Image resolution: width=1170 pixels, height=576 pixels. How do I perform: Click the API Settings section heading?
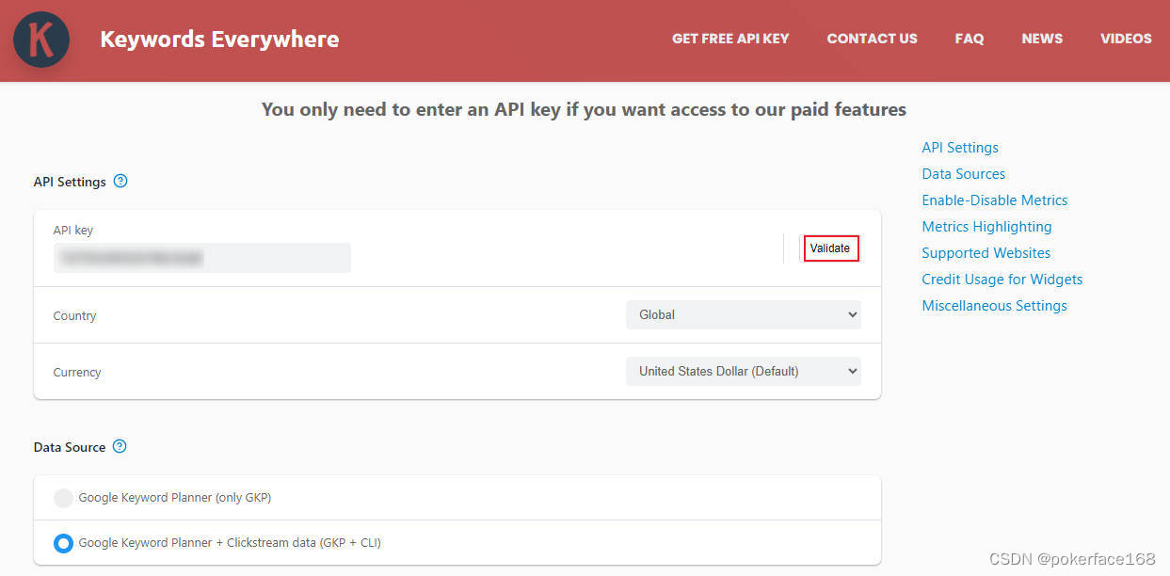click(70, 182)
